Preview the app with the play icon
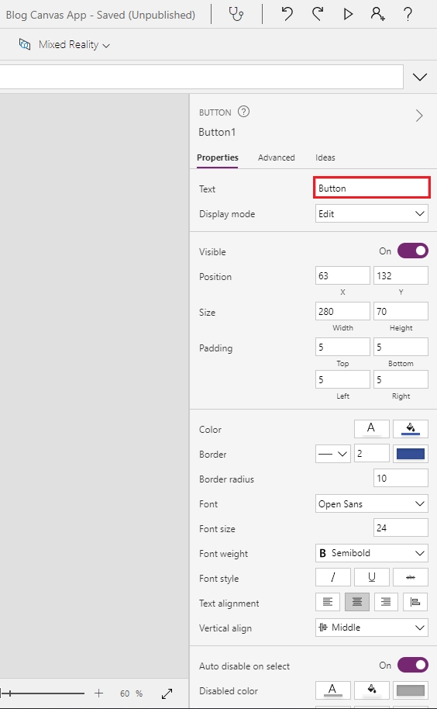Image resolution: width=437 pixels, height=709 pixels. [348, 14]
